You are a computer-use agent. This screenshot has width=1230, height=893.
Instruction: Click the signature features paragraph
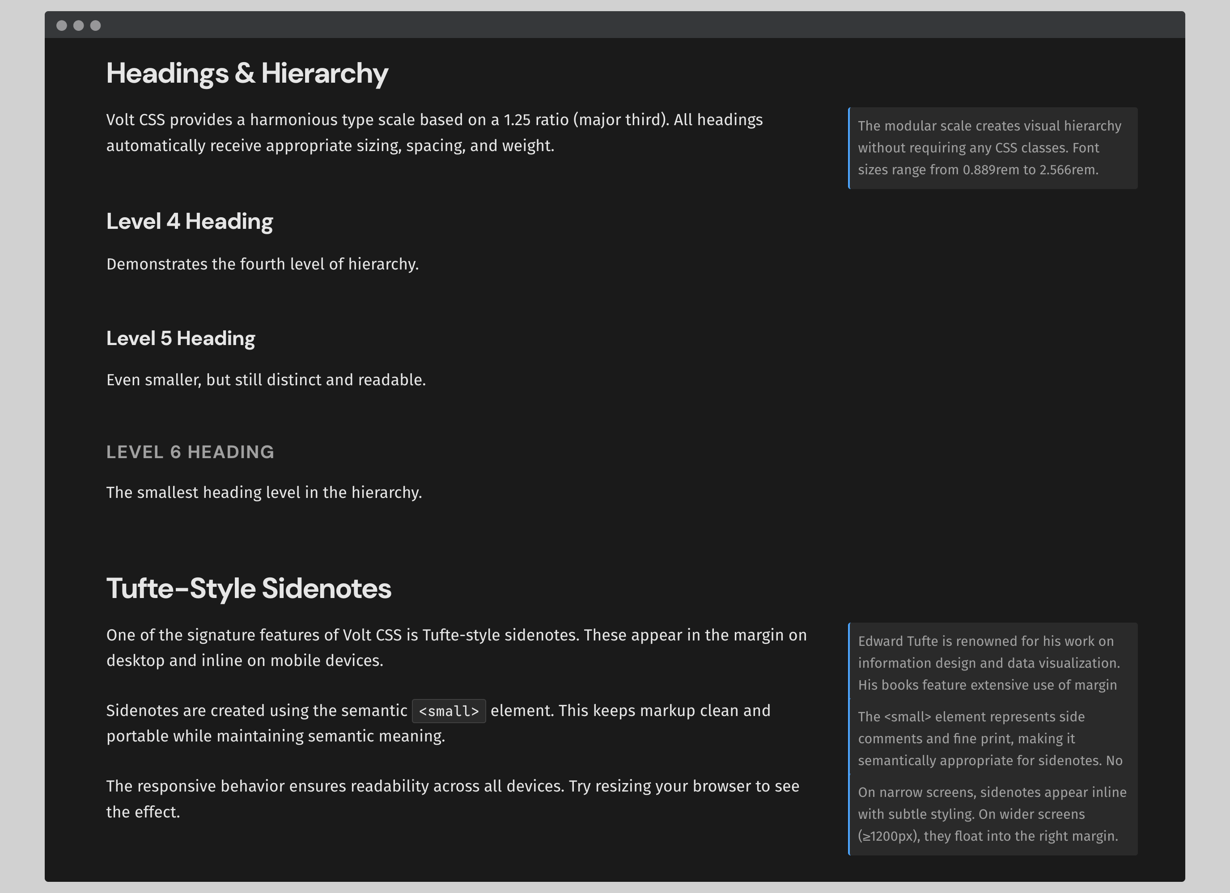click(456, 648)
